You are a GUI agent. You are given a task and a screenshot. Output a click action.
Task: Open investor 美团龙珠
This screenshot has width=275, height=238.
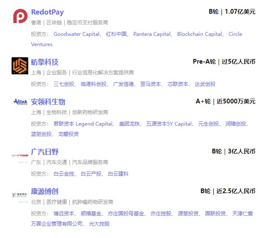(x=129, y=124)
